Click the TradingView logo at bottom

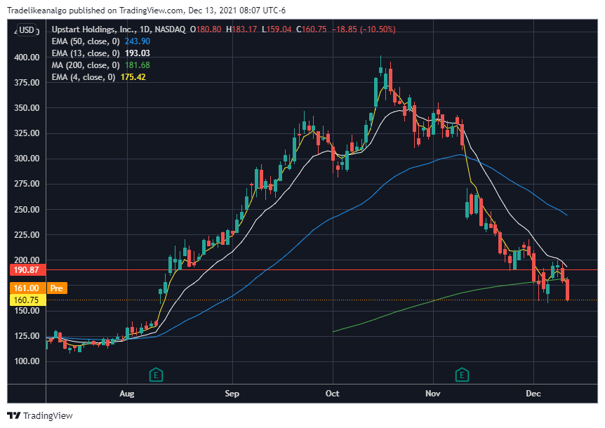click(40, 415)
